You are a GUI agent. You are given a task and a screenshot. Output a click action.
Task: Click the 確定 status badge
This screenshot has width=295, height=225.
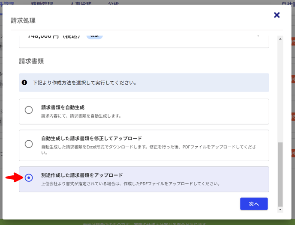point(94,37)
